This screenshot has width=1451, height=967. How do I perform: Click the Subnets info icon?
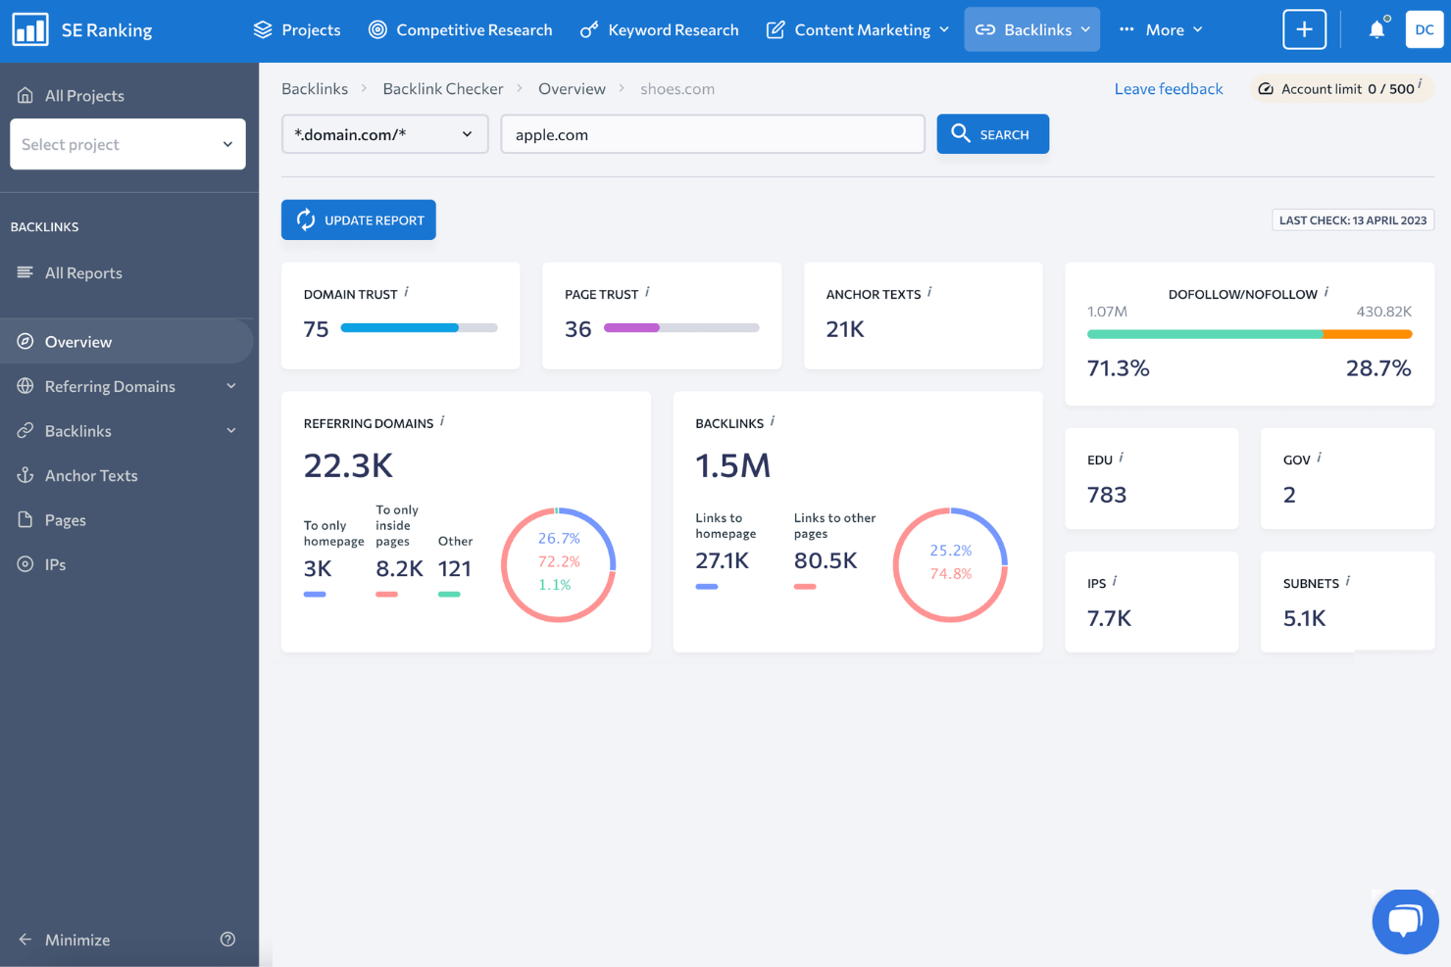pos(1348,581)
